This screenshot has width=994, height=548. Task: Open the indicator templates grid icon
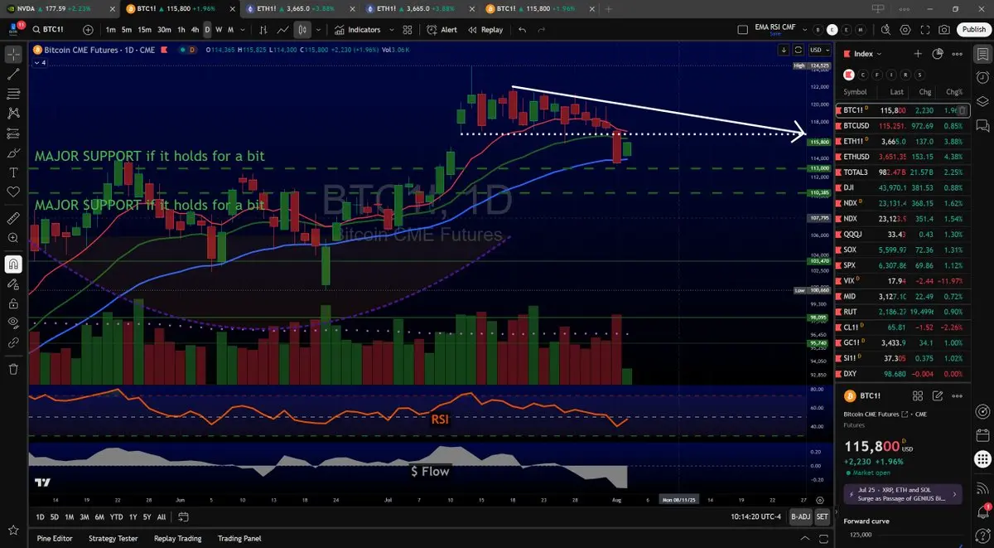[407, 30]
